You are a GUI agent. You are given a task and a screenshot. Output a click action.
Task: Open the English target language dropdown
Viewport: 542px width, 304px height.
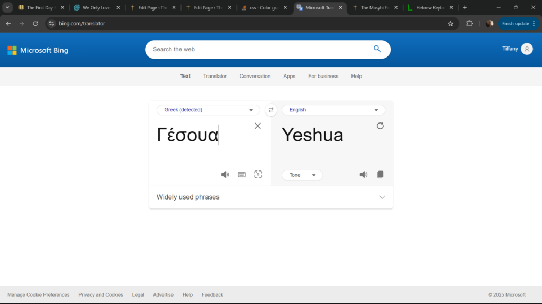click(x=333, y=110)
